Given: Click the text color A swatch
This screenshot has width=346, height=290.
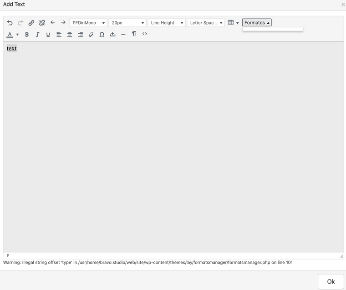Looking at the screenshot, I should click(10, 34).
